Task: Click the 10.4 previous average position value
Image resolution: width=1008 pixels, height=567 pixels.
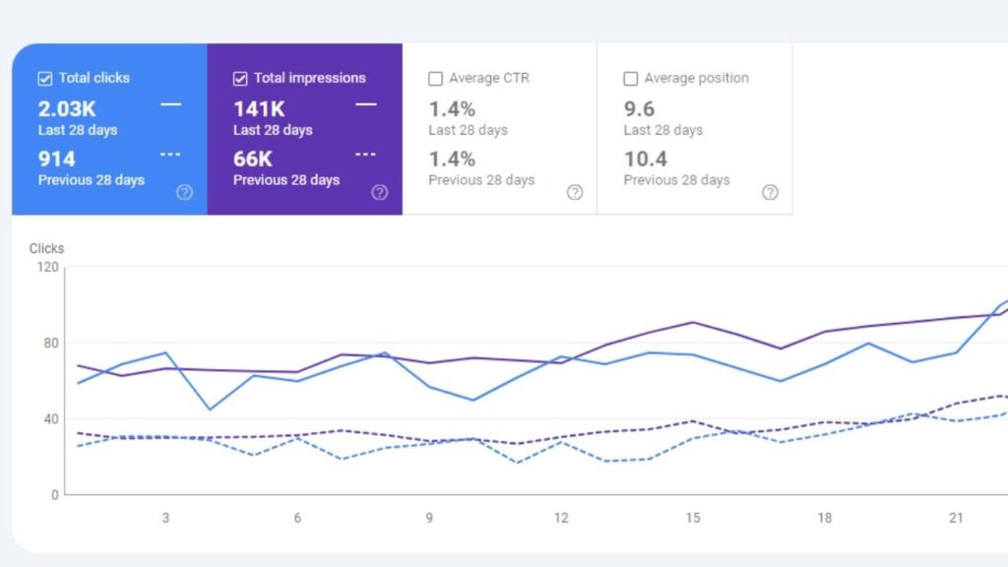Action: coord(645,158)
